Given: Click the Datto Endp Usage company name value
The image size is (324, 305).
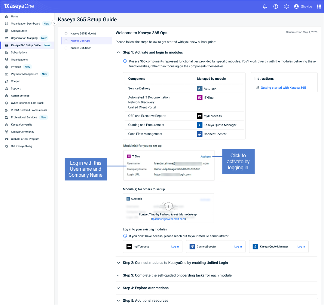Looking at the screenshot, I should [177, 169].
